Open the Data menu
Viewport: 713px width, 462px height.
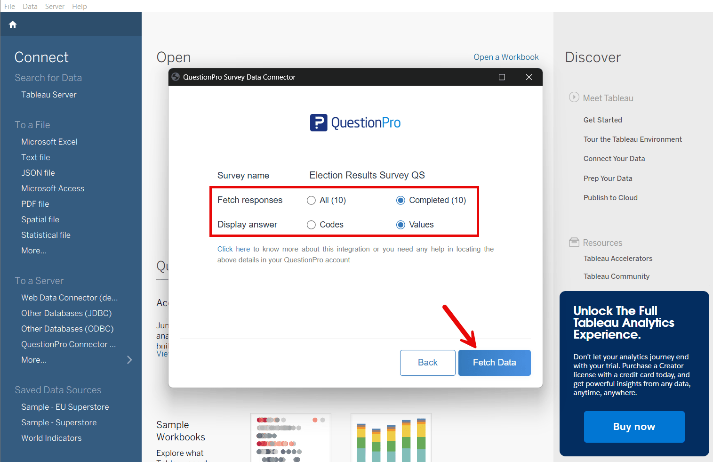(x=30, y=6)
